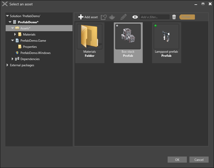
Task: Expand the Dependencies node
Action: [12, 59]
